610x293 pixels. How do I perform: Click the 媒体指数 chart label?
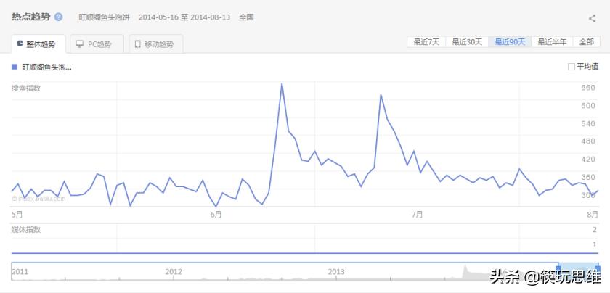coord(26,230)
